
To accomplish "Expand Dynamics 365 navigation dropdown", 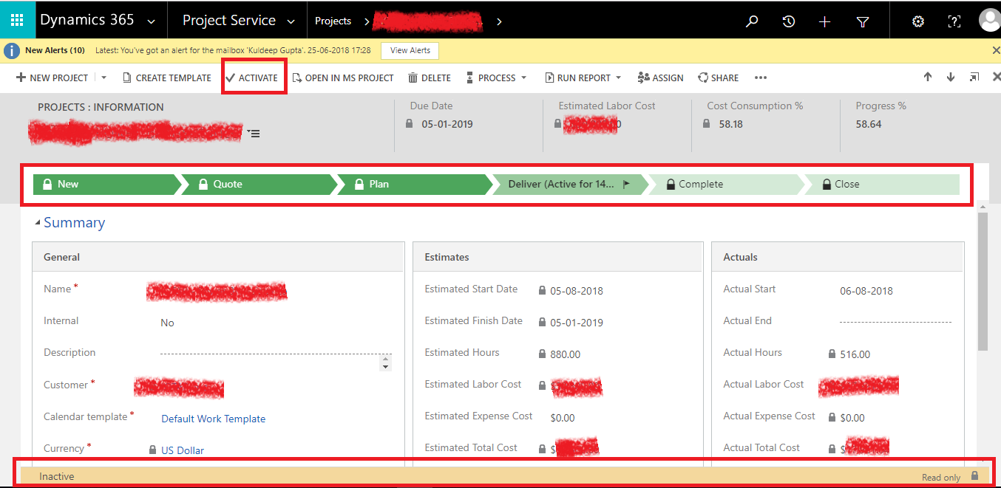I will [x=152, y=22].
